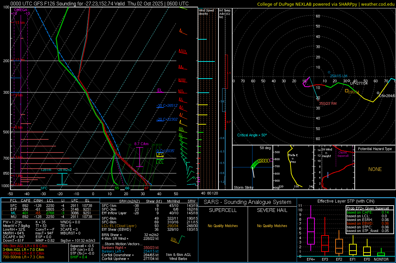Image resolution: width=396 pixels, height=263 pixels.
Task: Click the 'maxT = 94F' value
Action: click(44, 233)
